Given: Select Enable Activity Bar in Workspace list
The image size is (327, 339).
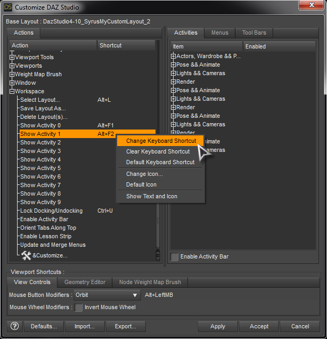Looking at the screenshot, I should coord(44,219).
